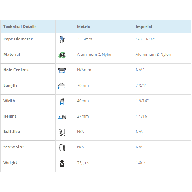Click the bolt size icon

tap(62, 132)
